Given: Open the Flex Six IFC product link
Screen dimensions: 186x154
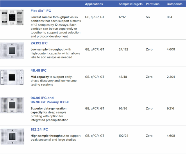Looking at the screenshot, I should pyautogui.click(x=41, y=11).
